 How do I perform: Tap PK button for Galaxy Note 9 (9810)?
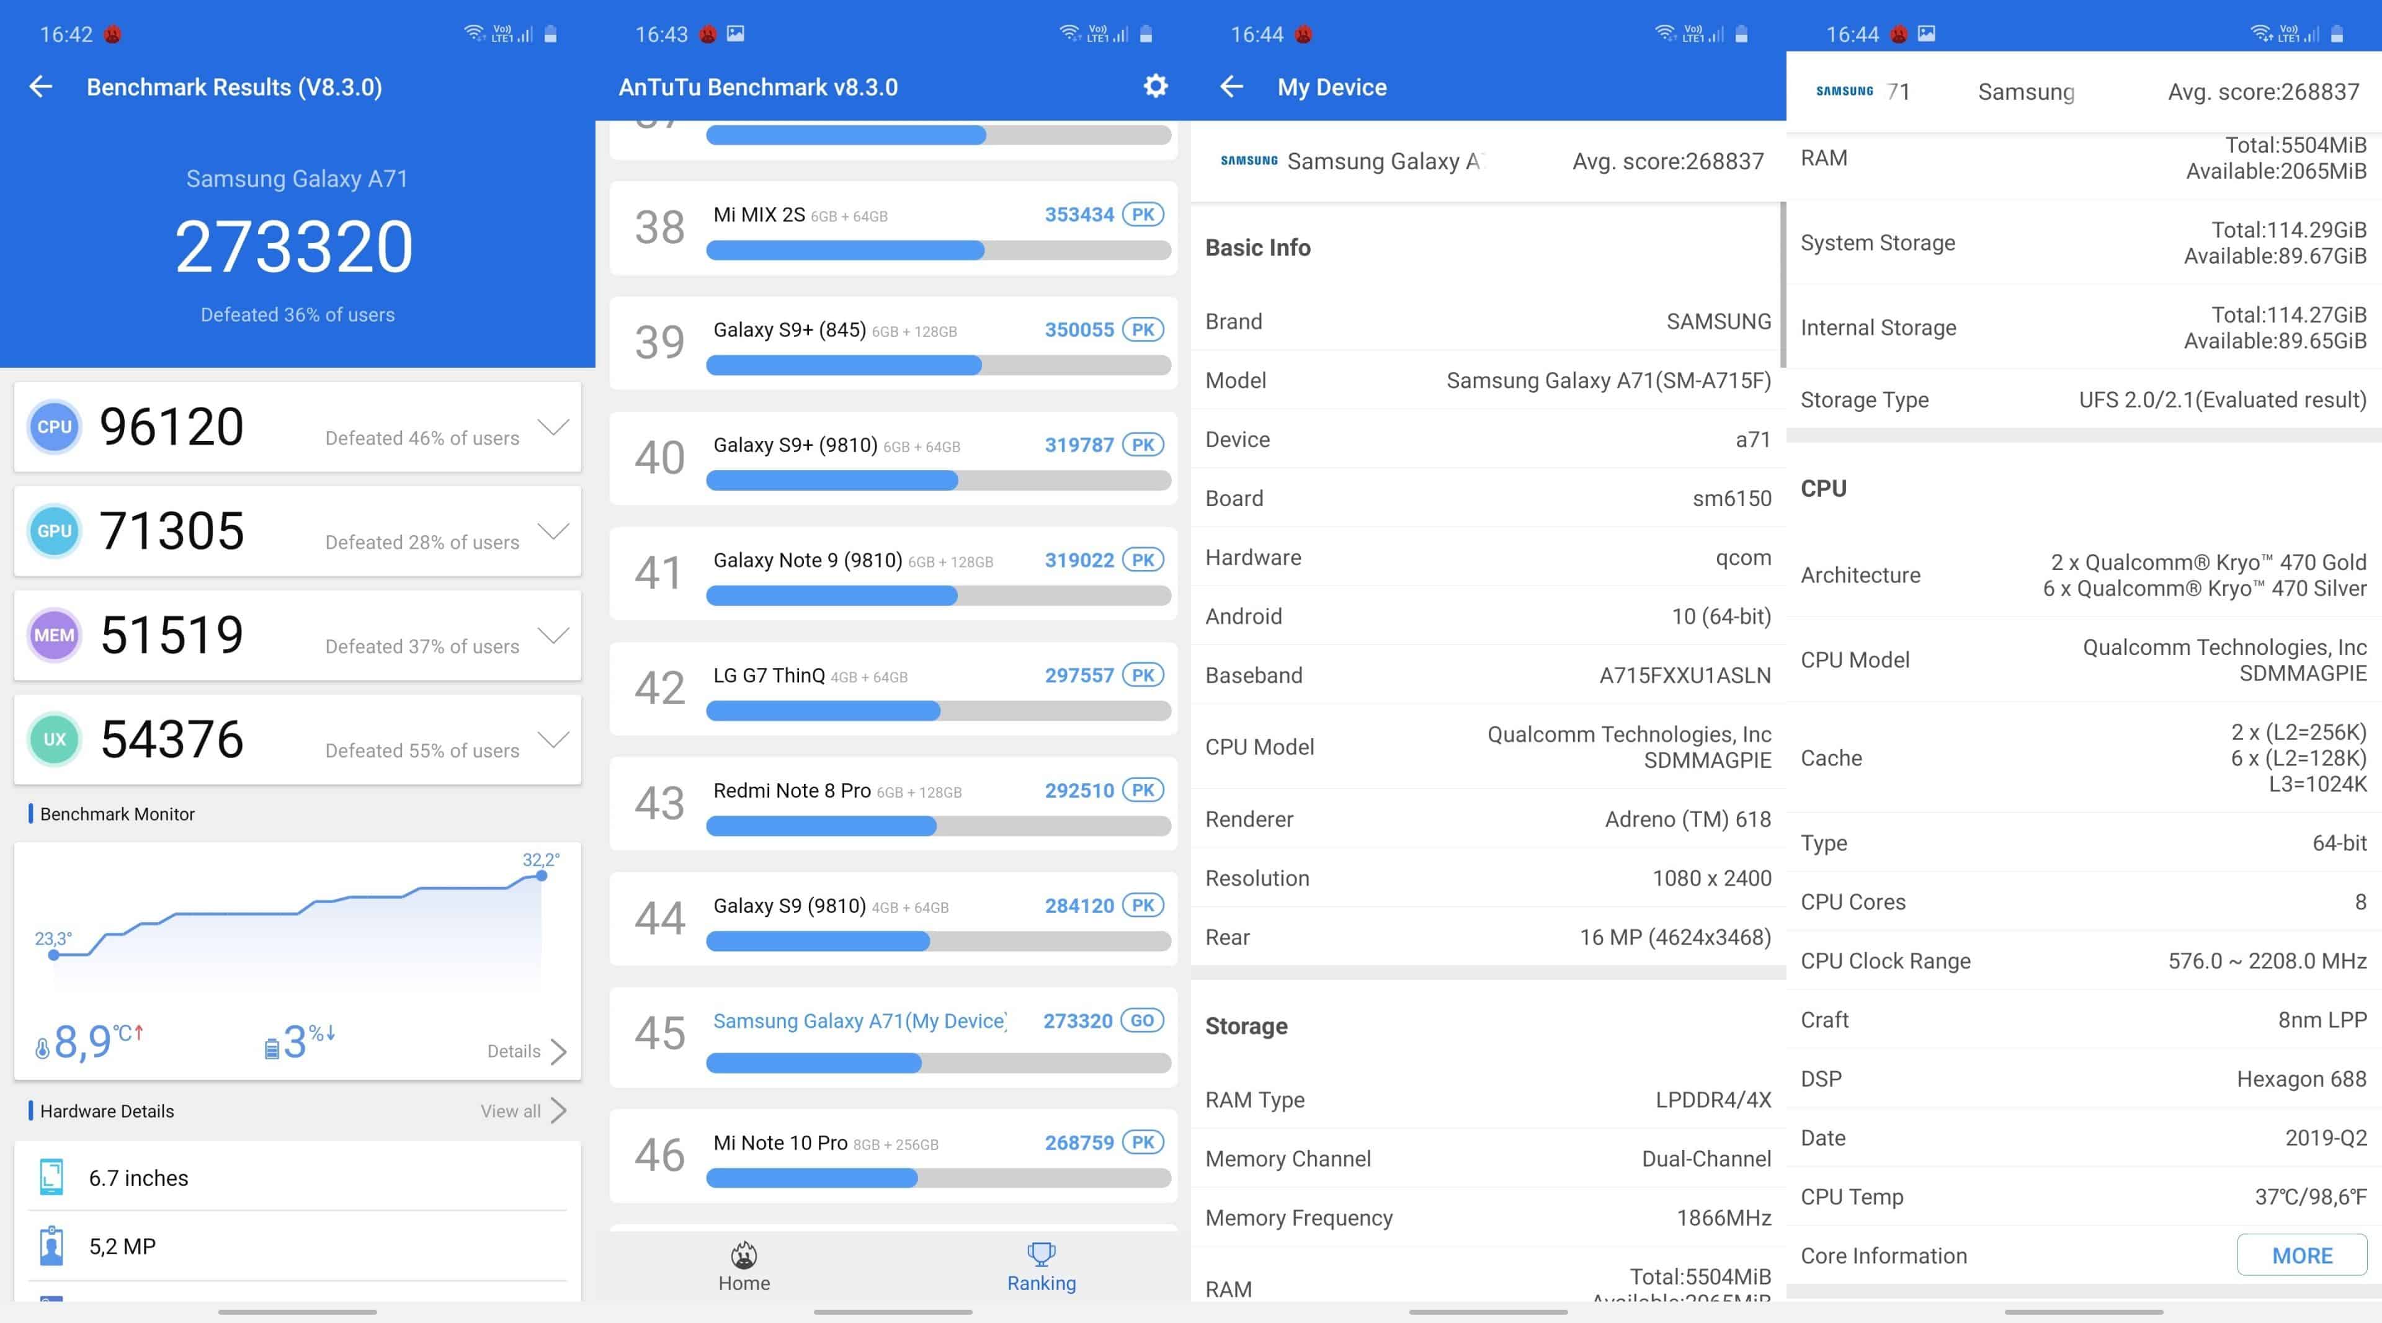1143,560
